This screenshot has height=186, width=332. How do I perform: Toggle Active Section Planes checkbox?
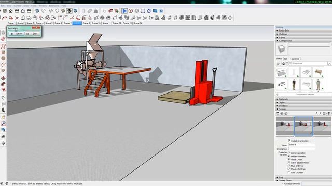tap(289, 163)
